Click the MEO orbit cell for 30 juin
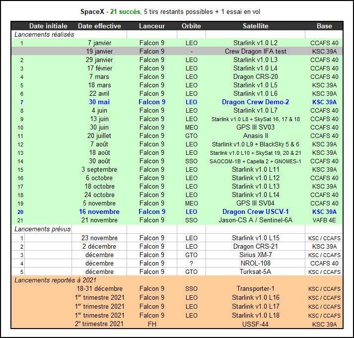 point(192,128)
